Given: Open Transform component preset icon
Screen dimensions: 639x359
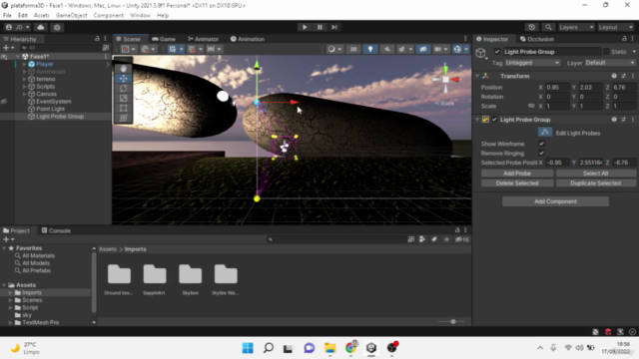Looking at the screenshot, I should (x=623, y=76).
